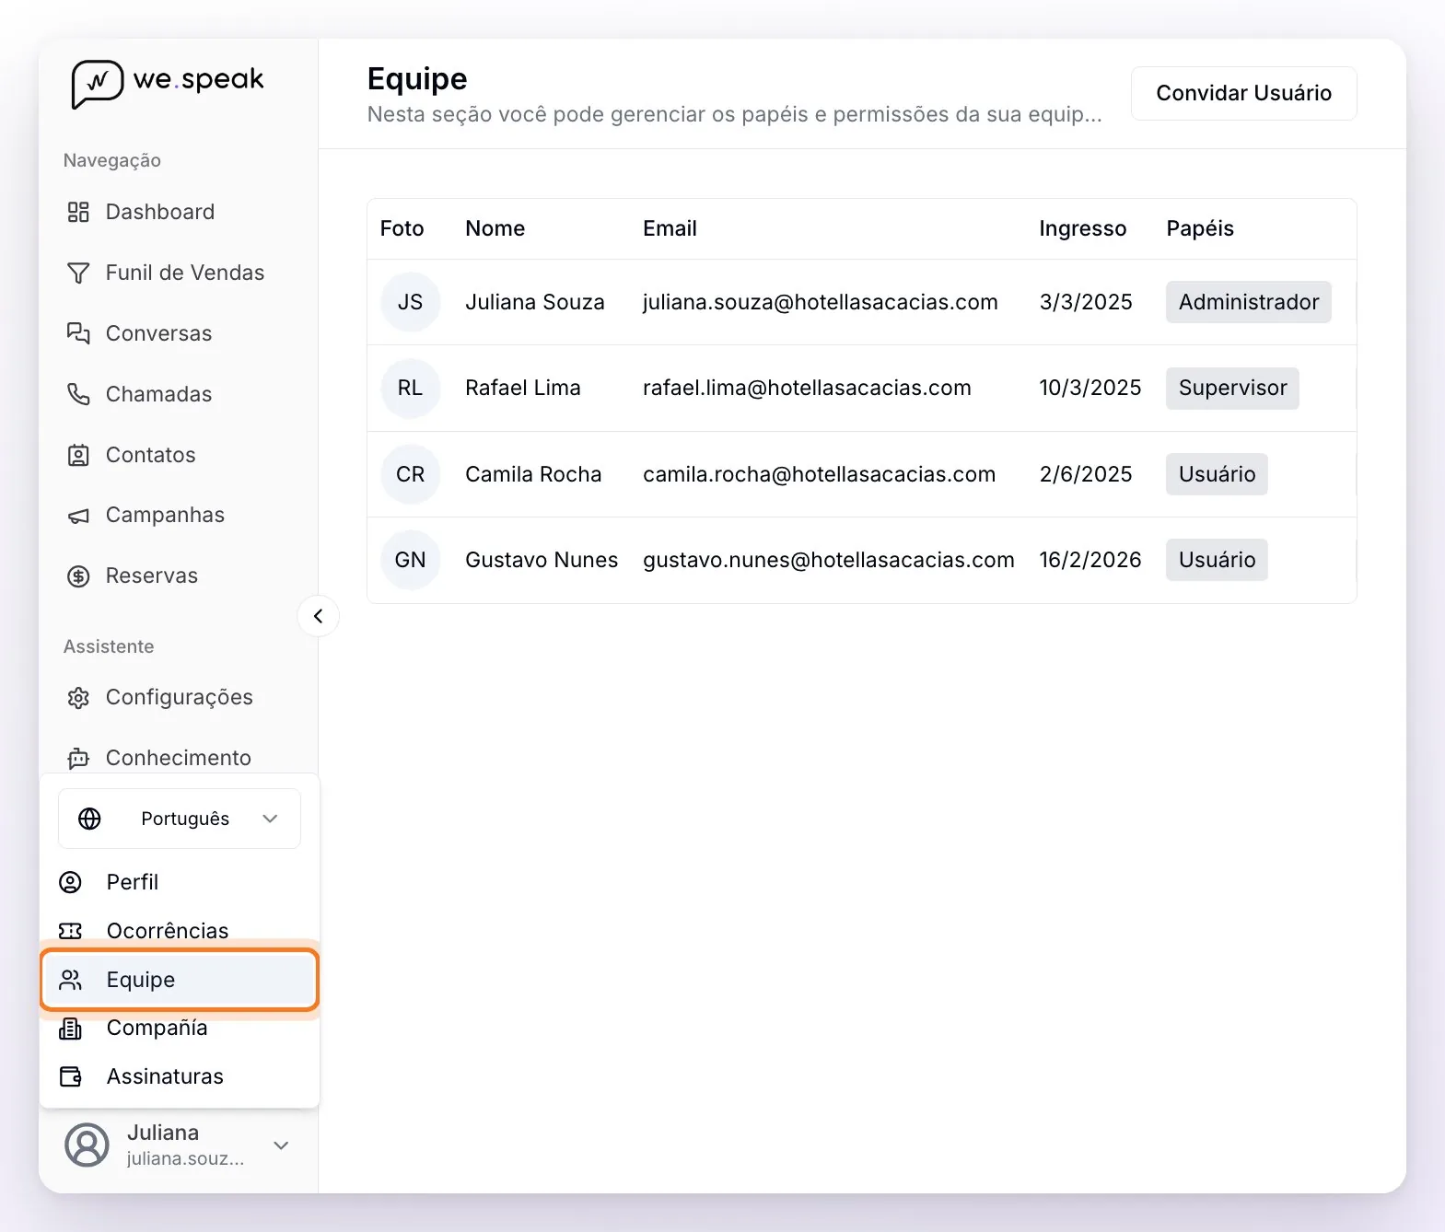Click the JS avatar of Juliana Souza
1445x1232 pixels.
[410, 302]
